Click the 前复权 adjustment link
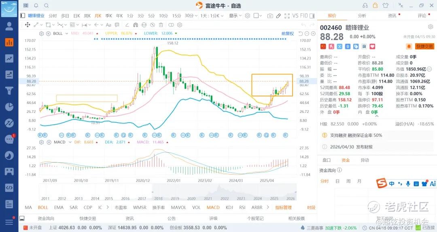Image resolution: width=437 pixels, height=232 pixels. [x=288, y=34]
